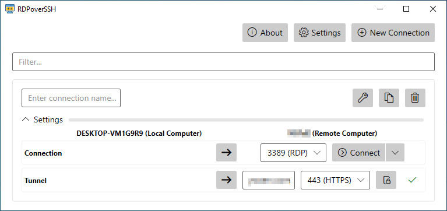
Task: Click the blurred tunnel host input field
Action: click(269, 180)
